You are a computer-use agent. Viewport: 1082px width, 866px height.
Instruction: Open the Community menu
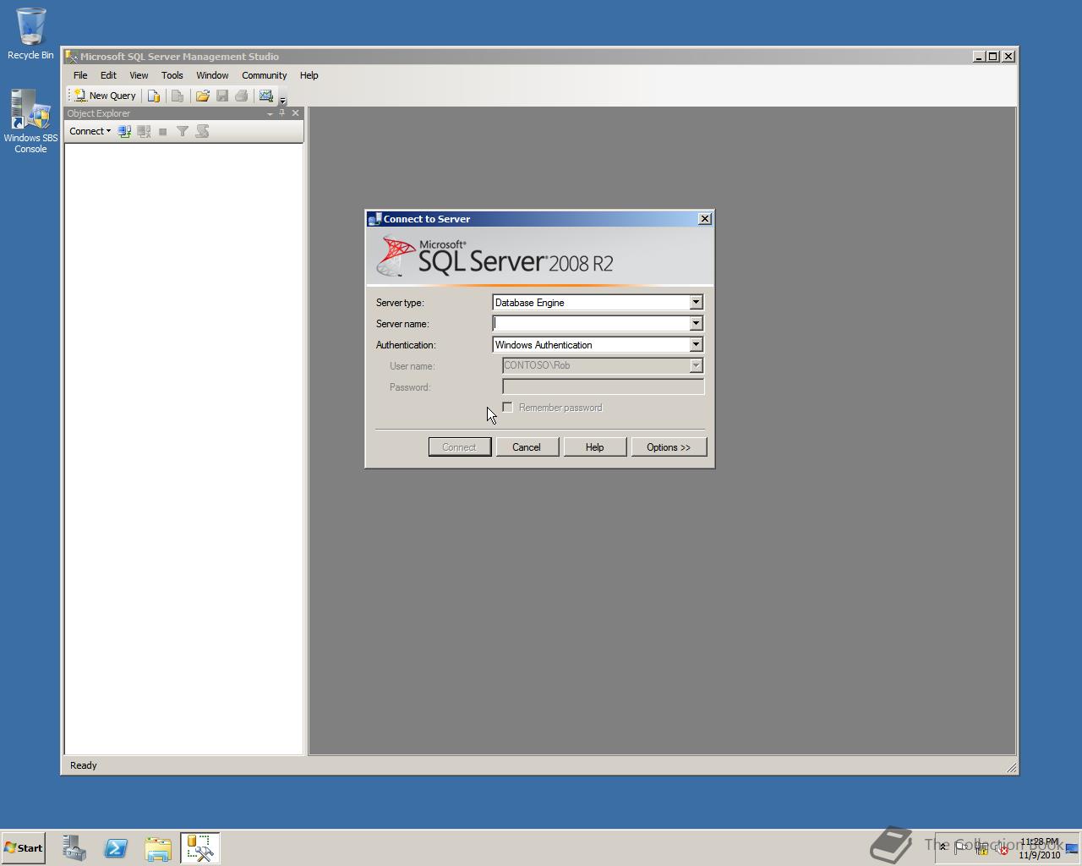pos(265,75)
